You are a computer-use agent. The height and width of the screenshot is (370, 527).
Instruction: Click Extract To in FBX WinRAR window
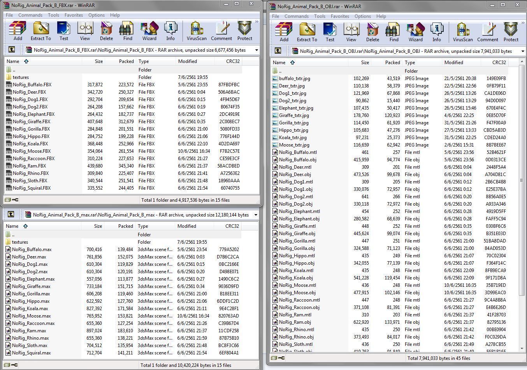(x=40, y=31)
